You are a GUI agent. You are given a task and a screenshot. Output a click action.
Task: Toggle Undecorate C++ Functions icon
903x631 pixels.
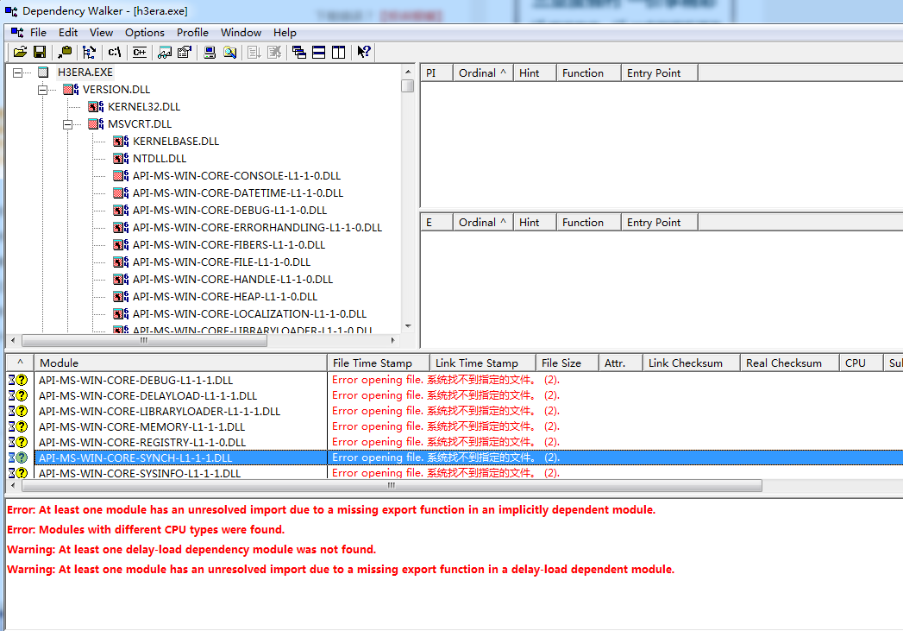click(x=140, y=53)
